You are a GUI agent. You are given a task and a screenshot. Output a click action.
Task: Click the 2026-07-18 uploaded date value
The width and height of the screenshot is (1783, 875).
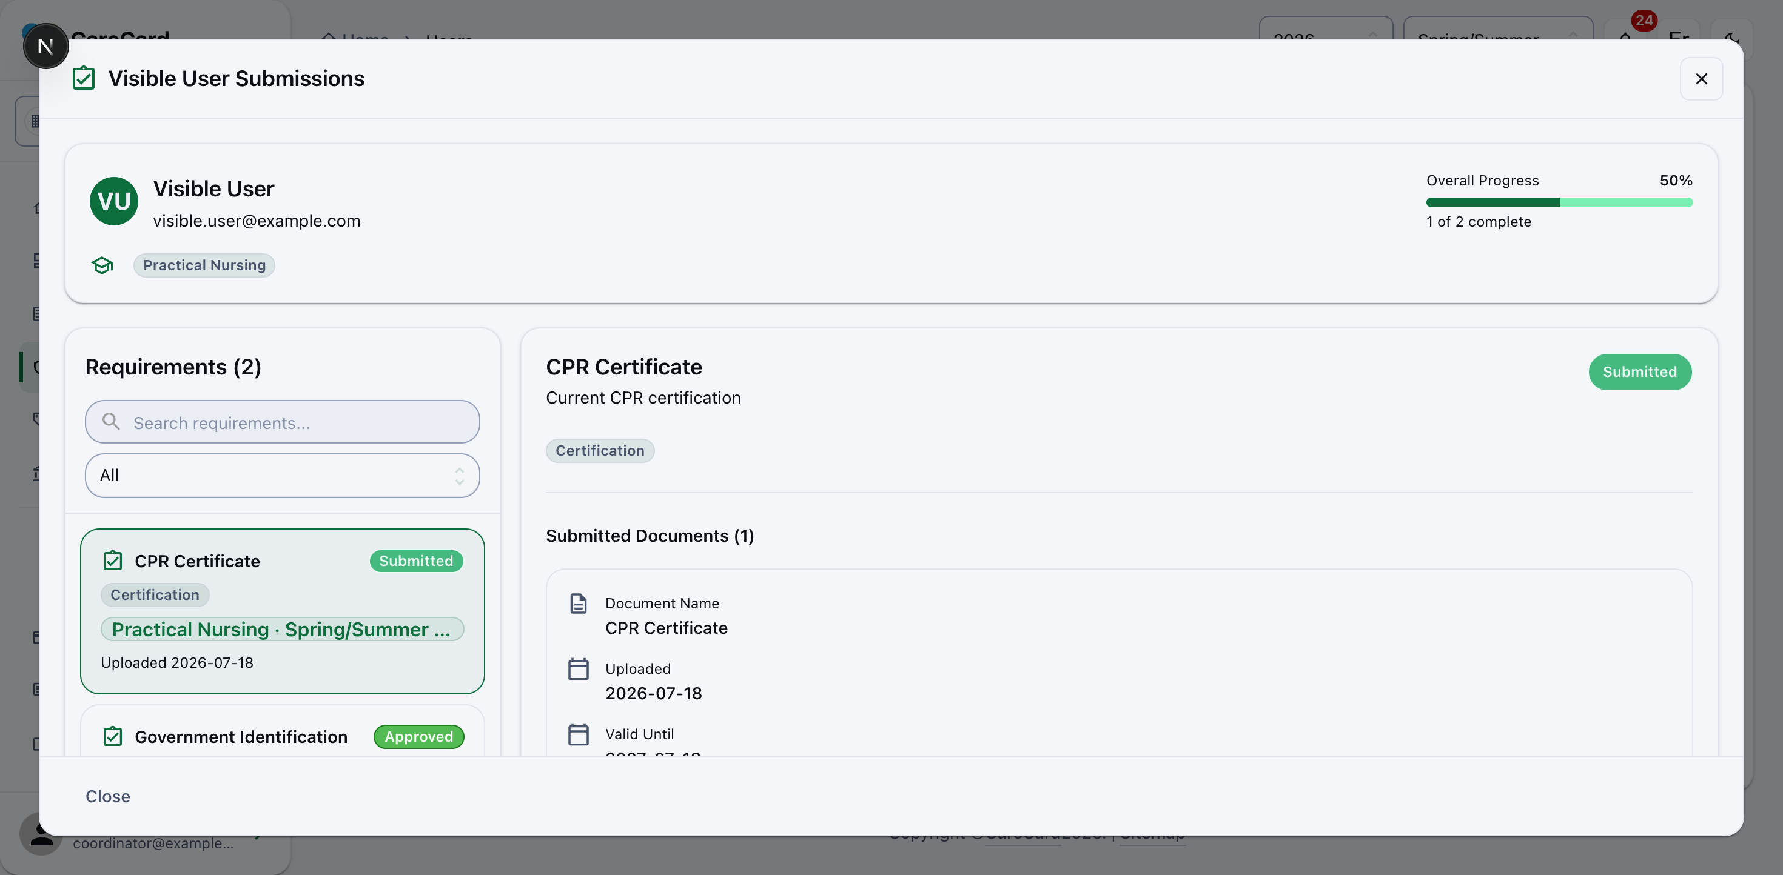point(653,693)
